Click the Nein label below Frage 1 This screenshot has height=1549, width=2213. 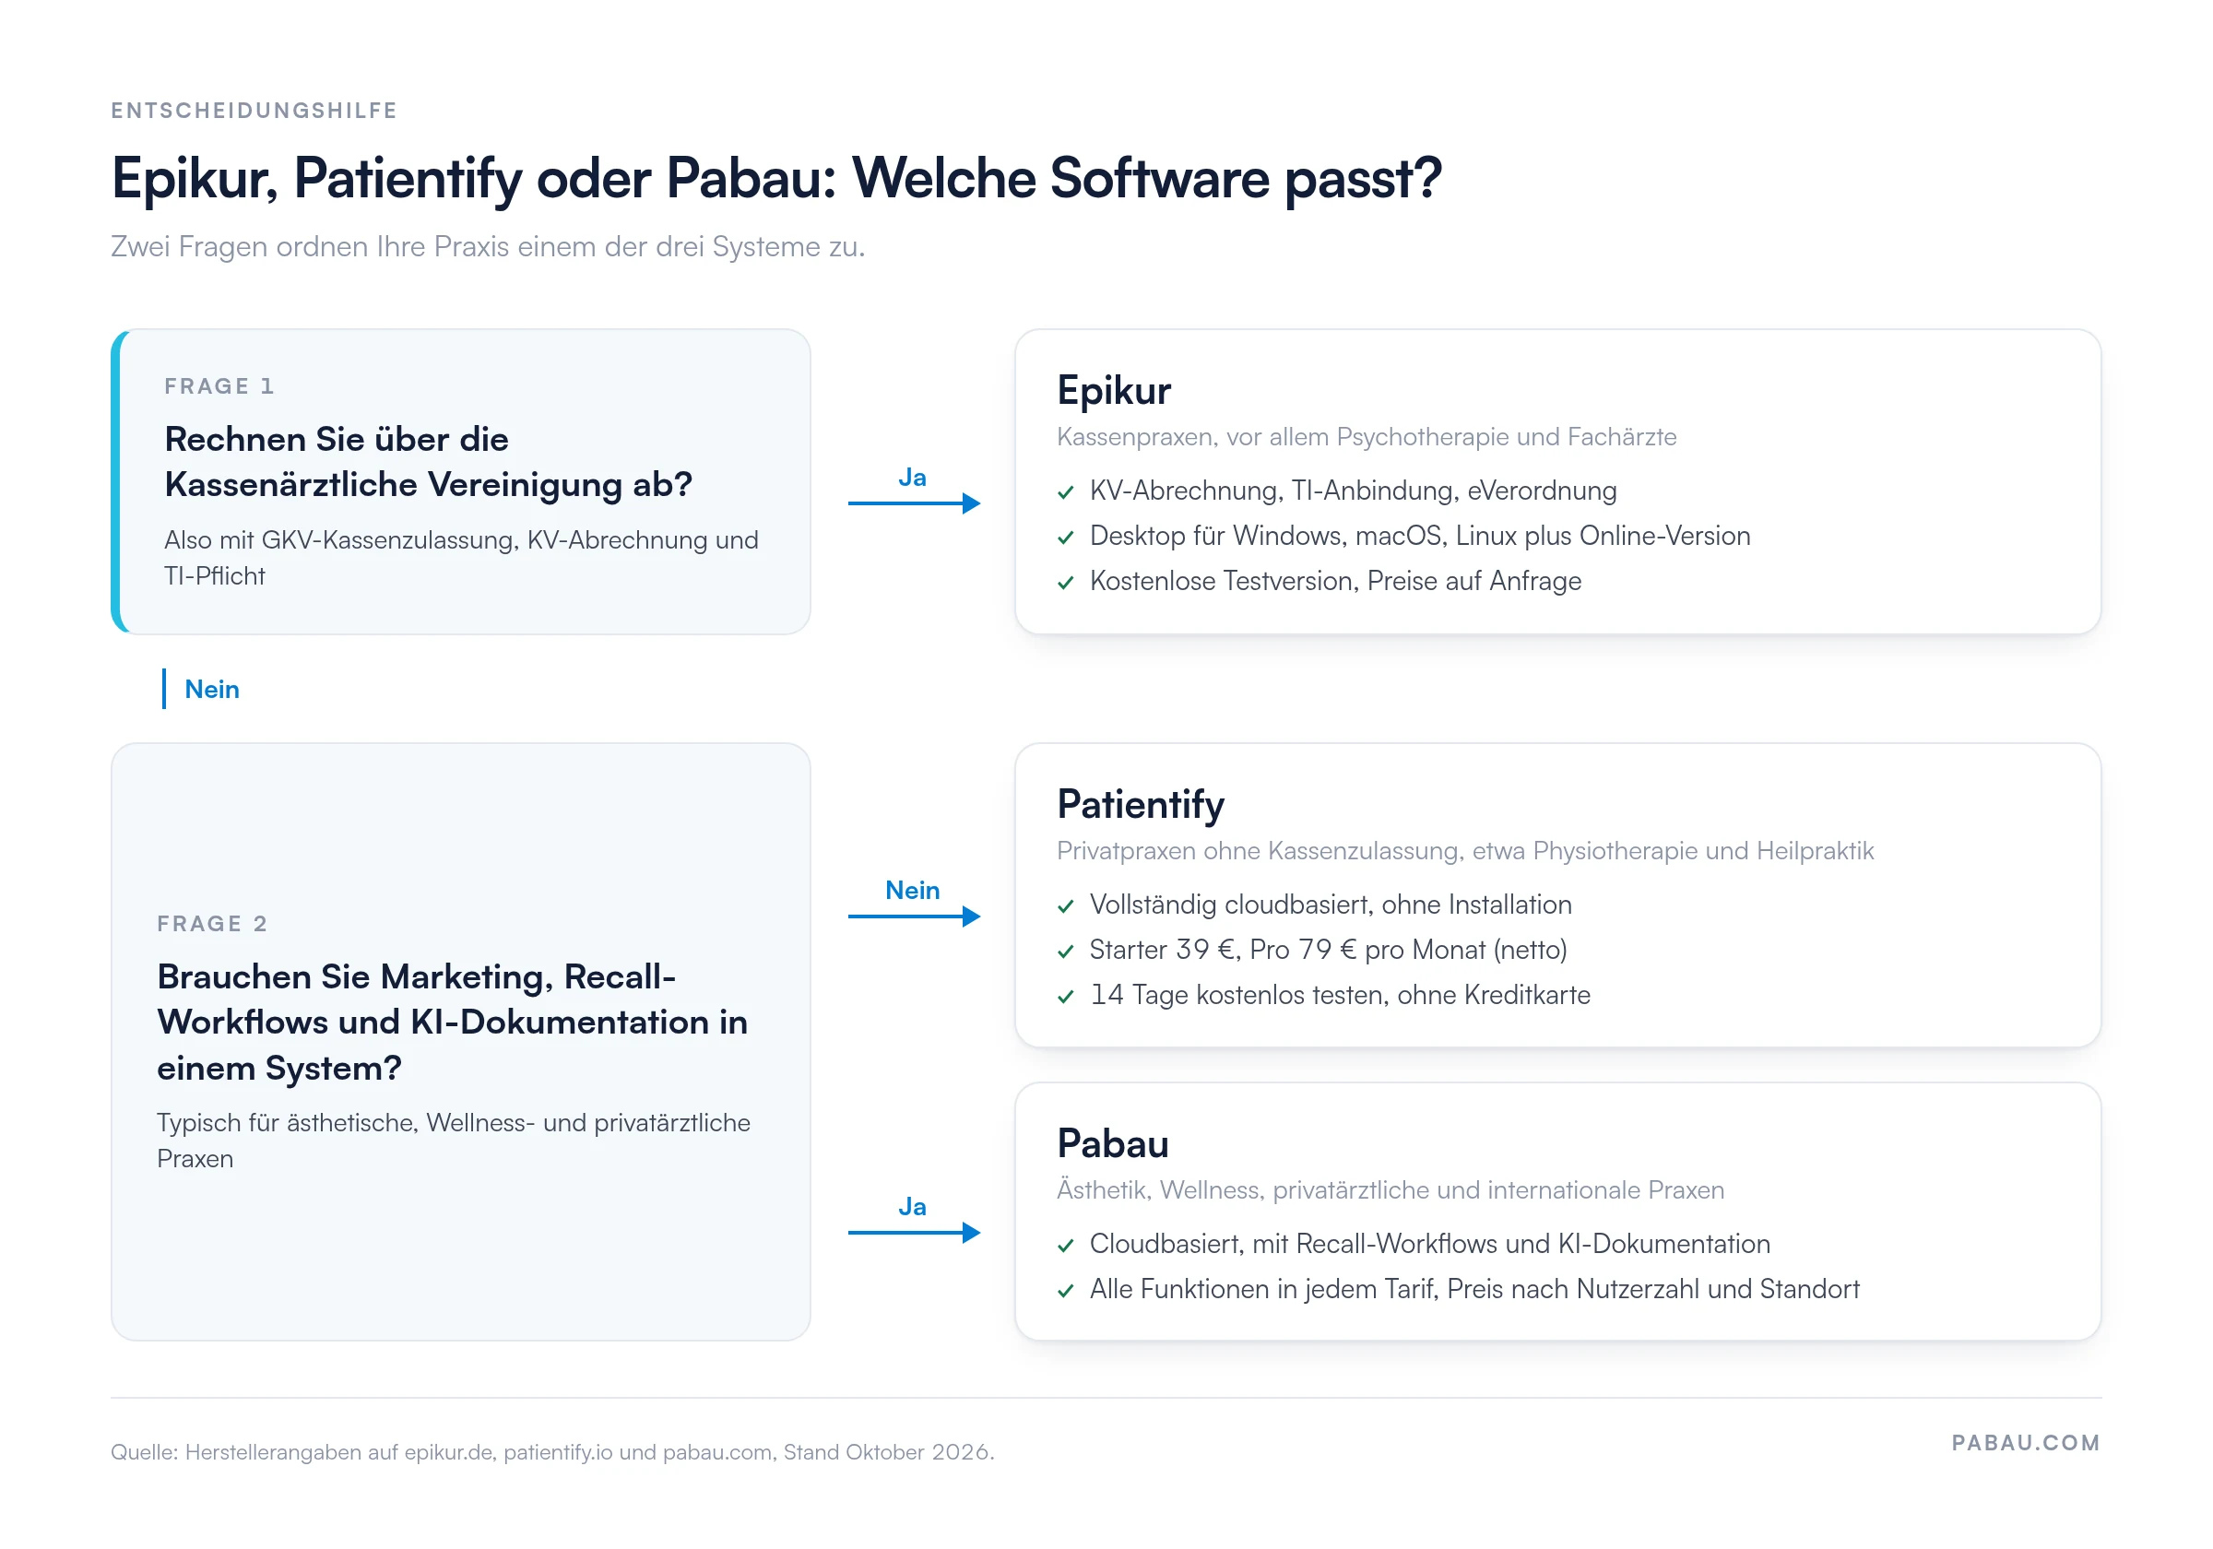coord(212,689)
